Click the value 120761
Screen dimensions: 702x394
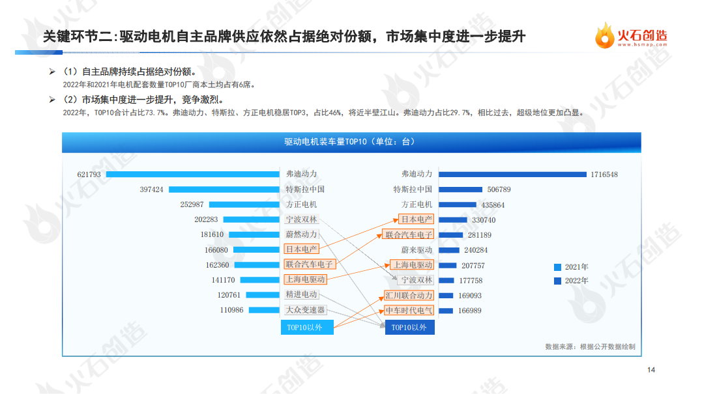229,295
